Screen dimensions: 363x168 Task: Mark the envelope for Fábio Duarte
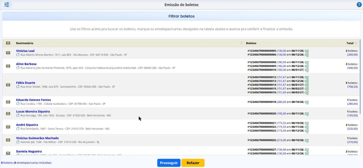(8, 85)
